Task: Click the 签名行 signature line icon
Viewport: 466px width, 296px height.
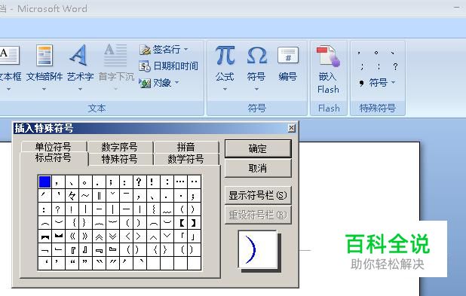Action: (145, 50)
